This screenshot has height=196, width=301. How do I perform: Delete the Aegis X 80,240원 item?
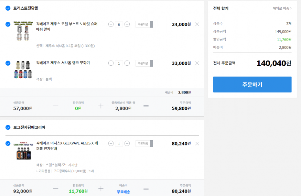click(197, 144)
